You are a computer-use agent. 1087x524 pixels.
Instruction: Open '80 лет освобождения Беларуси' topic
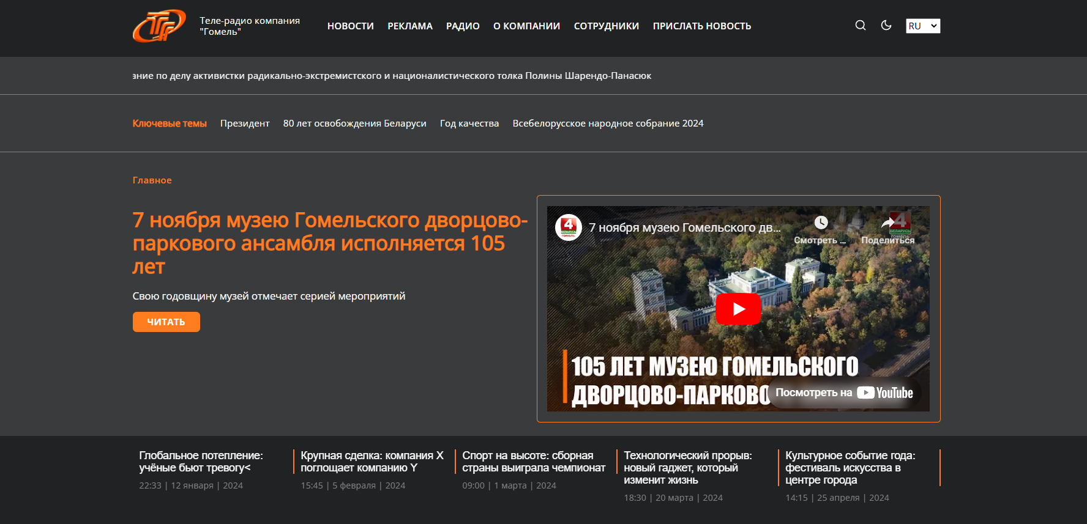(354, 124)
